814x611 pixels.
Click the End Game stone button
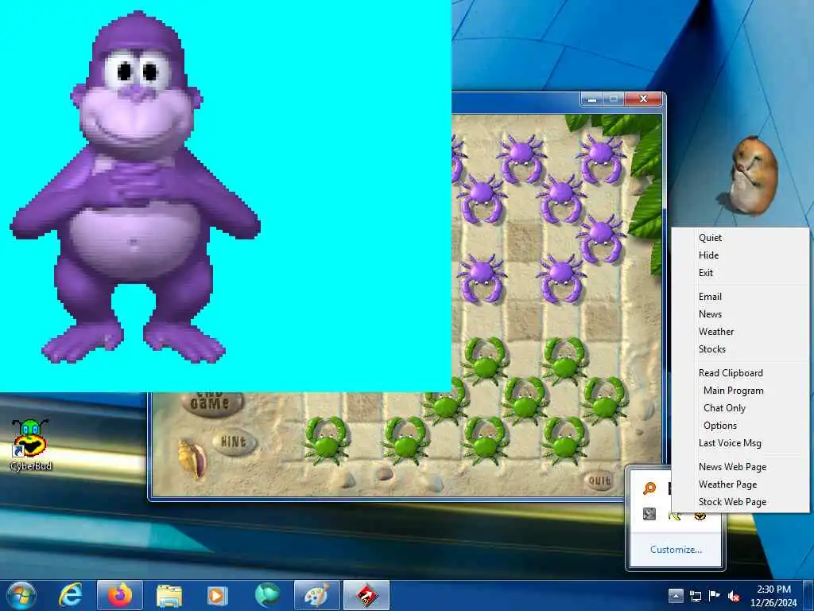click(x=211, y=403)
